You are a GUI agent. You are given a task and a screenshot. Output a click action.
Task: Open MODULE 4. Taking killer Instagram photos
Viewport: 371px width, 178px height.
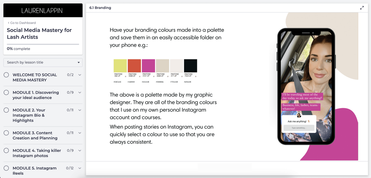pos(37,153)
